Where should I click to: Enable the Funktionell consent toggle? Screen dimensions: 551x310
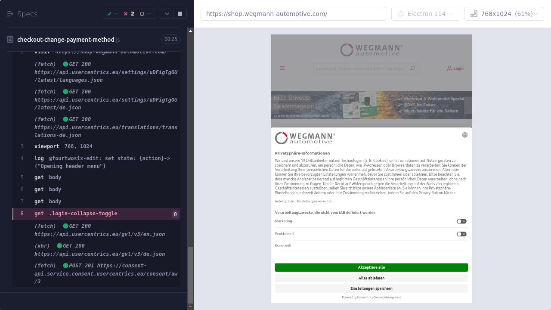tap(461, 234)
